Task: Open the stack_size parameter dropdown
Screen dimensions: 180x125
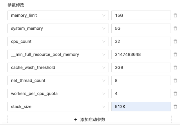Action: coord(58,106)
